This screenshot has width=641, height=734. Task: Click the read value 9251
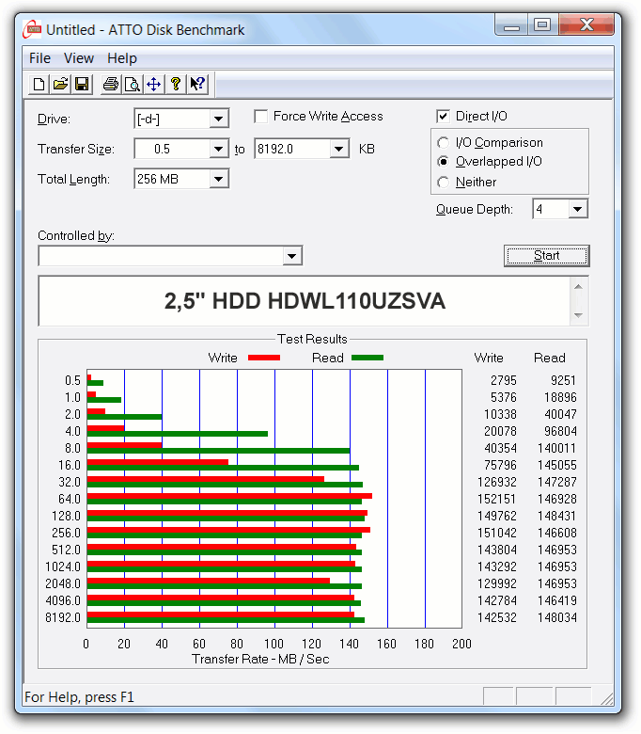[563, 380]
